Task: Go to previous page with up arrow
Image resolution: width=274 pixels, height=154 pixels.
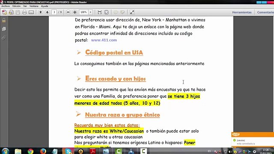Action: click(x=41, y=12)
